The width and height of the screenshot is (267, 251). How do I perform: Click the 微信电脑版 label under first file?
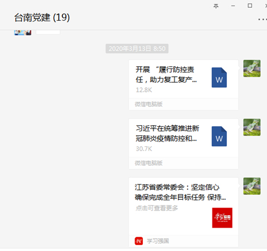149,104
